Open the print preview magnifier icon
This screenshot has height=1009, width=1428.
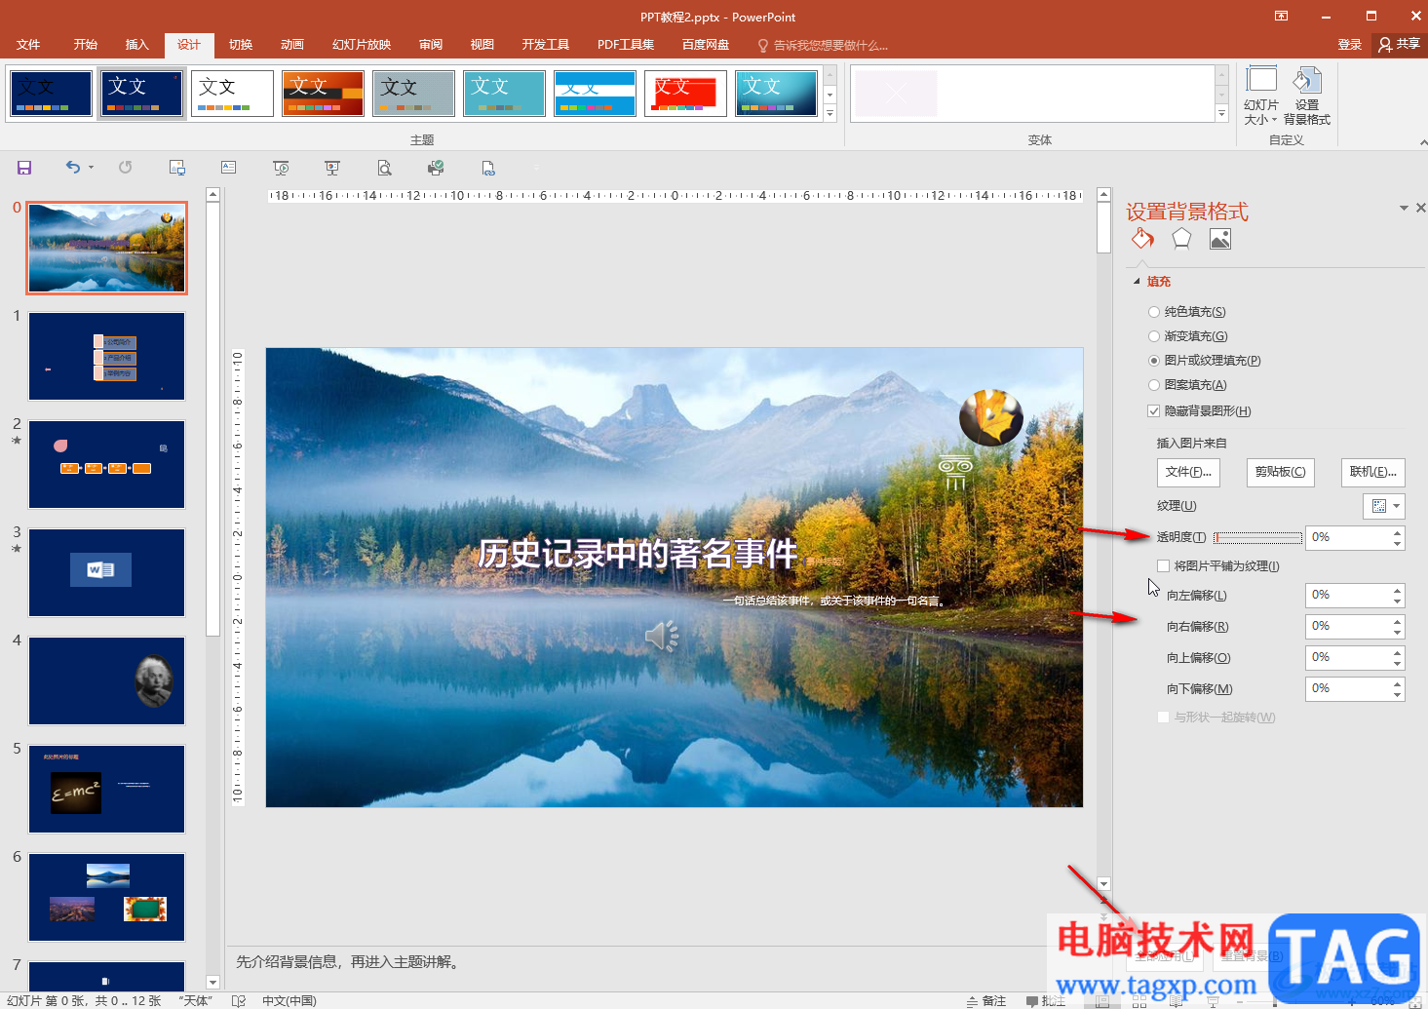[x=384, y=168]
